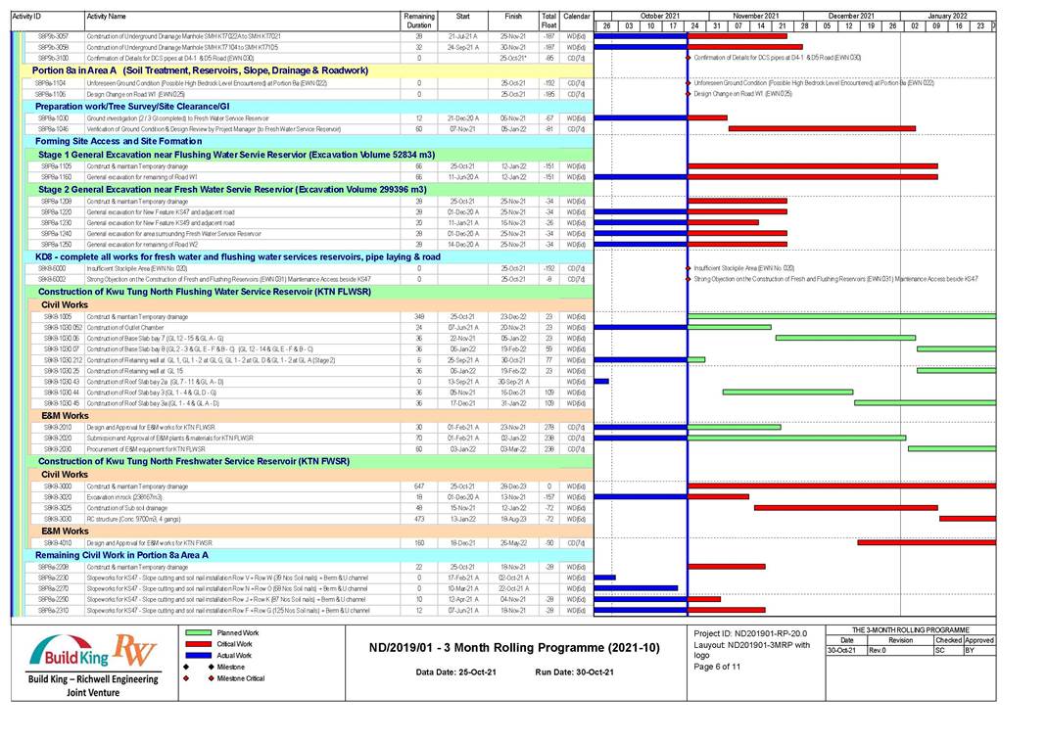Click the orange RW logo
This screenshot has width=1047, height=740.
134,649
